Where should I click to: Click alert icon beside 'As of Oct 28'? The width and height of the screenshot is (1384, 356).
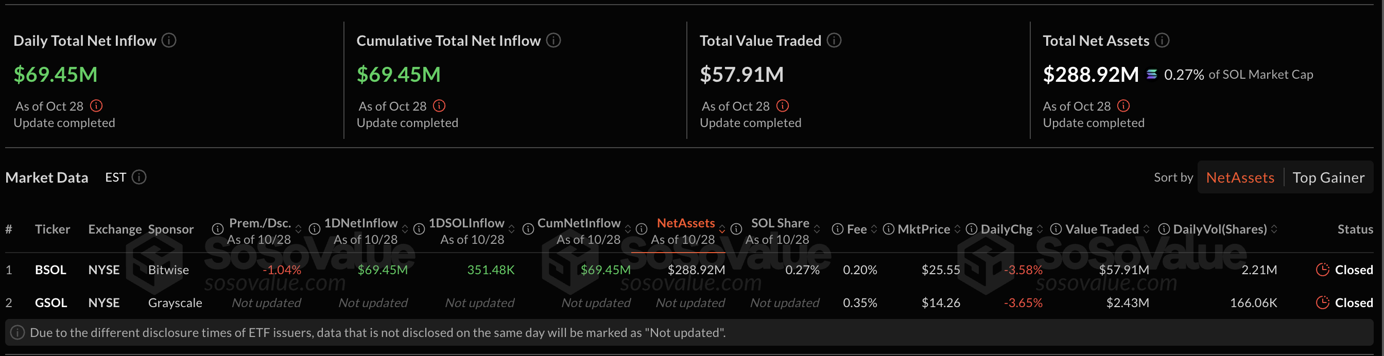(97, 106)
